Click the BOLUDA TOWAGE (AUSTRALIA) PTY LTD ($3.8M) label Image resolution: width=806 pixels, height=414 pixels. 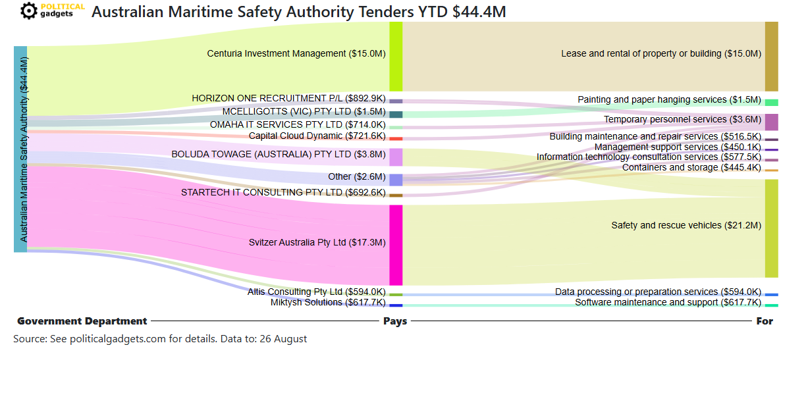(x=279, y=154)
